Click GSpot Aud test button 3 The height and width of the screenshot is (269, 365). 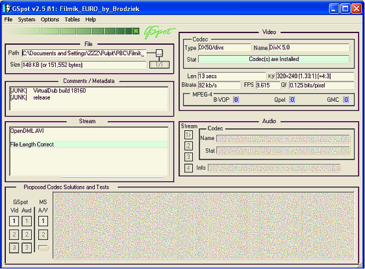pyautogui.click(x=27, y=248)
